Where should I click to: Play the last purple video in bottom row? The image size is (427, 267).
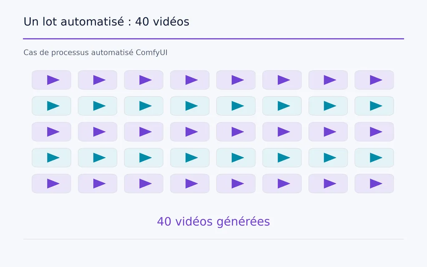point(374,184)
